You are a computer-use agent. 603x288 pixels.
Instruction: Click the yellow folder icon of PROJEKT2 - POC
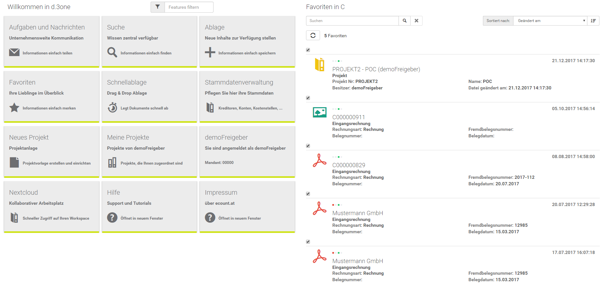(320, 64)
